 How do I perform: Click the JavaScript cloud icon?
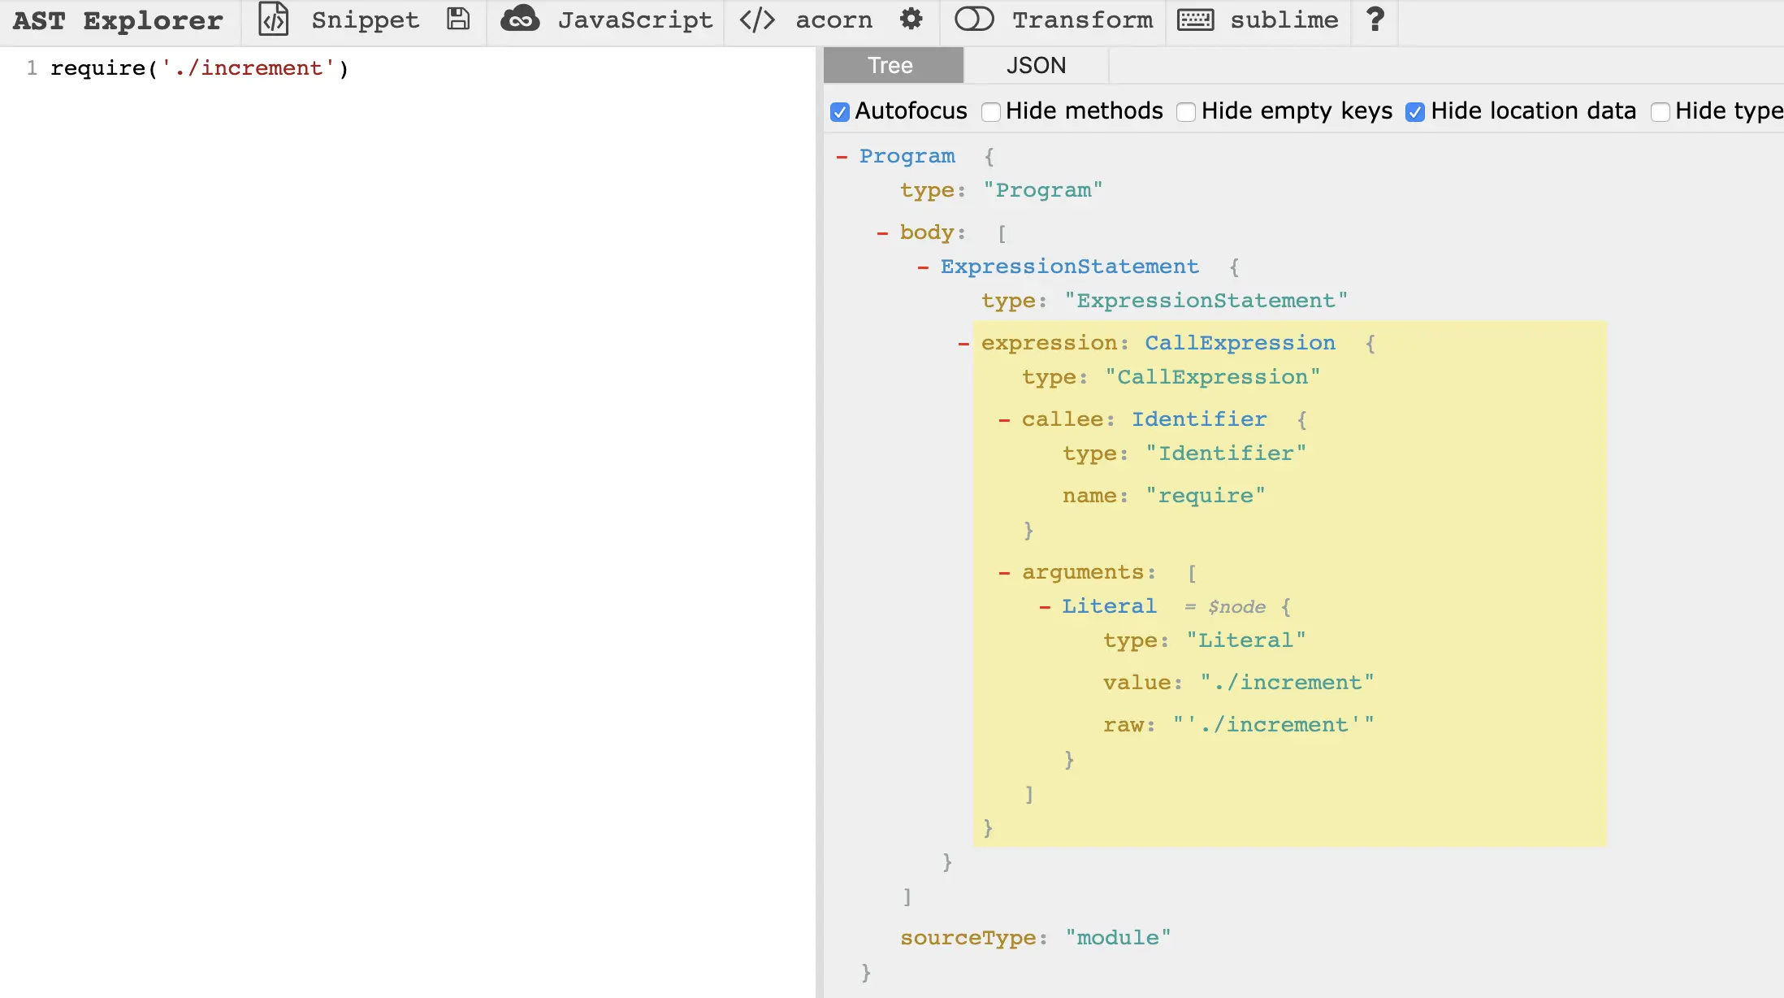click(x=520, y=20)
